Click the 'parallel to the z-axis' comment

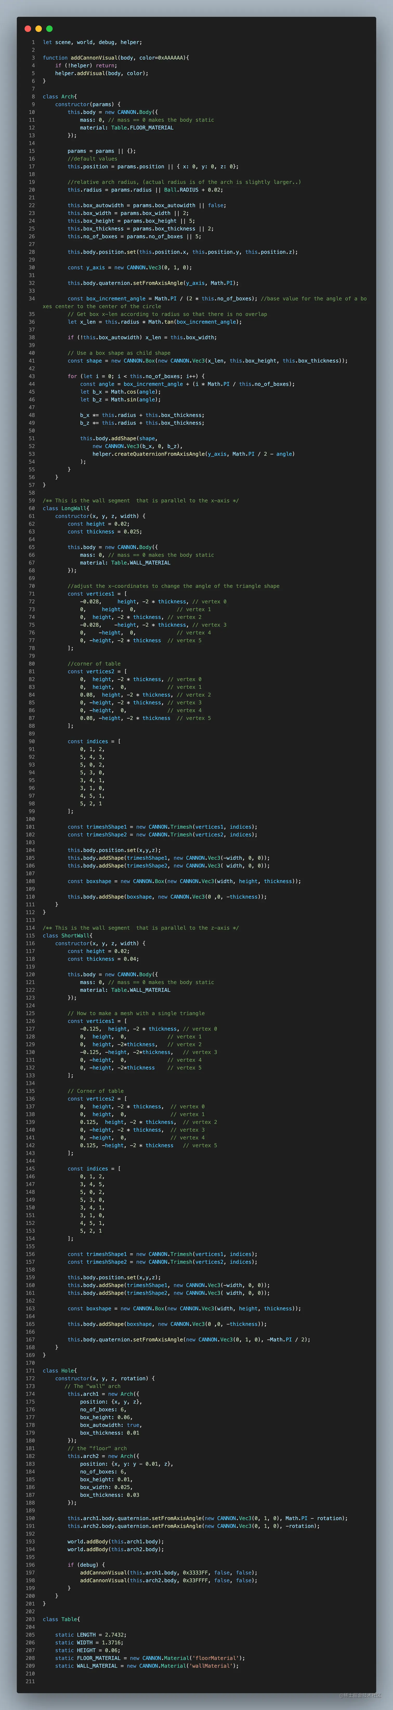(141, 928)
